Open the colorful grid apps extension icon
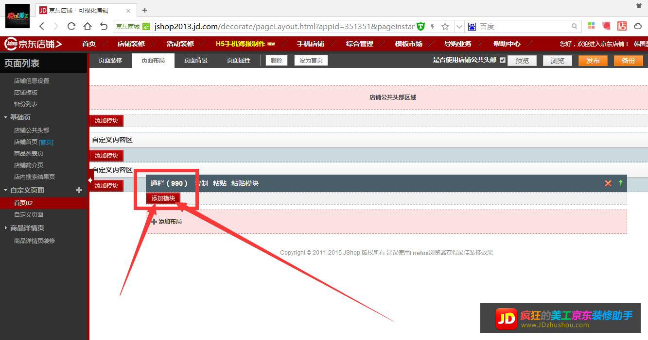The image size is (648, 340). point(592,26)
